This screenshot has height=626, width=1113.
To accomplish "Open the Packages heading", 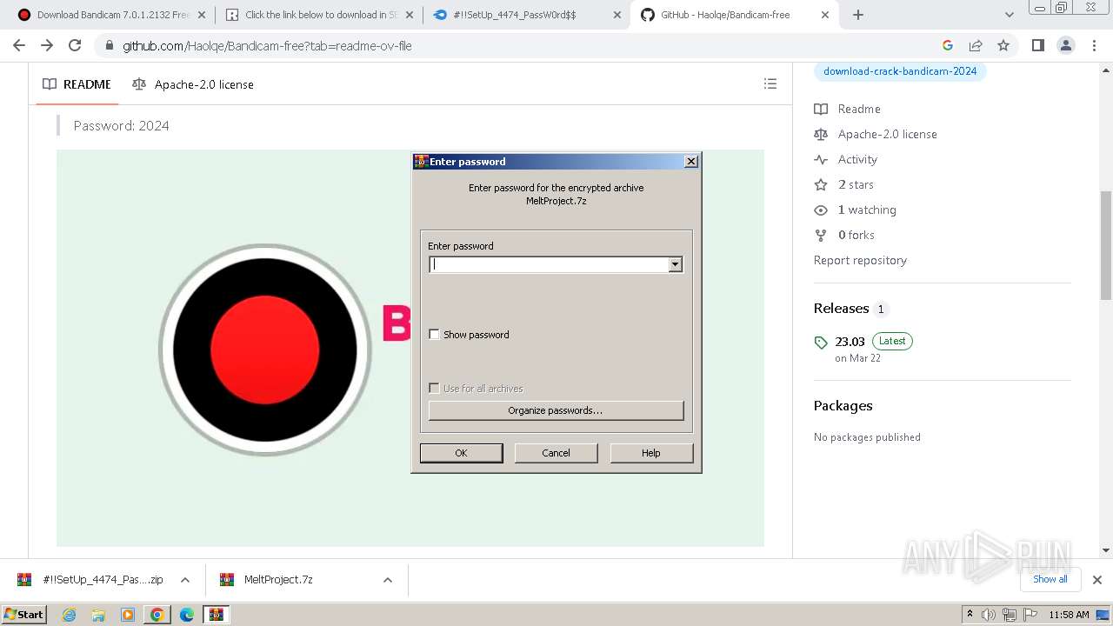I will tap(843, 405).
